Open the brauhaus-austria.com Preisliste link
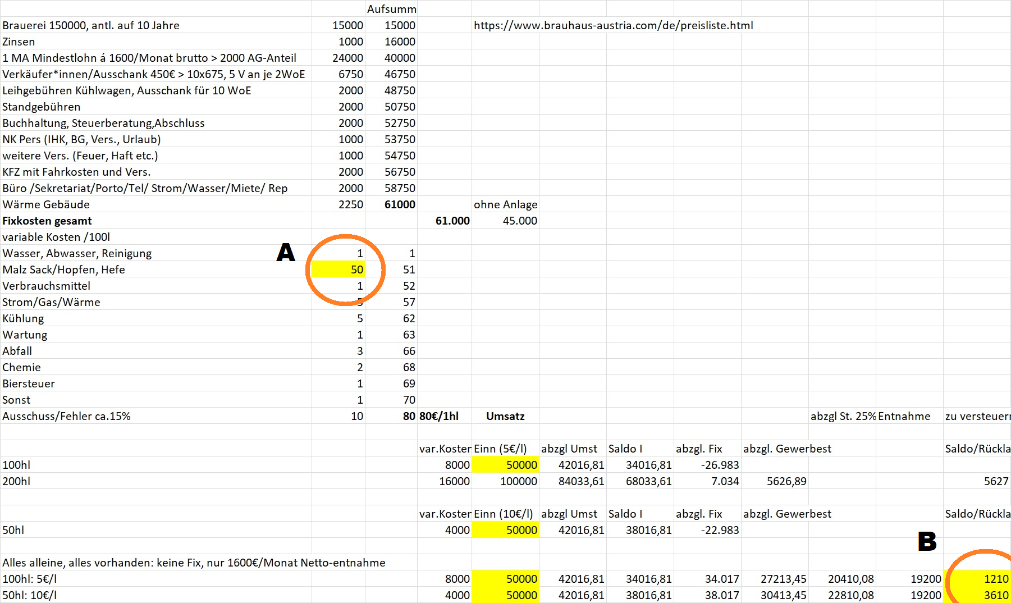The height and width of the screenshot is (603, 1011). pos(613,25)
